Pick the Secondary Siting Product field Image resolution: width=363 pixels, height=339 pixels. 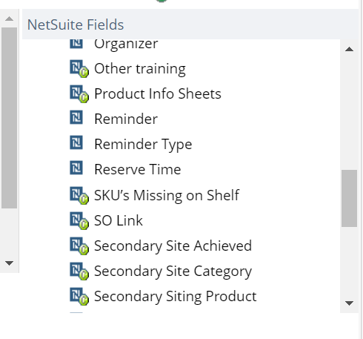tap(176, 297)
